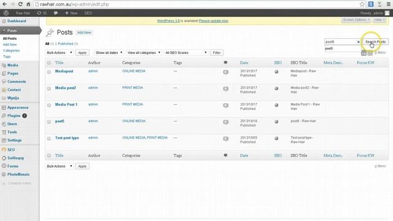Open Media menu in sidebar
This screenshot has width=393, height=221.
pyautogui.click(x=12, y=65)
